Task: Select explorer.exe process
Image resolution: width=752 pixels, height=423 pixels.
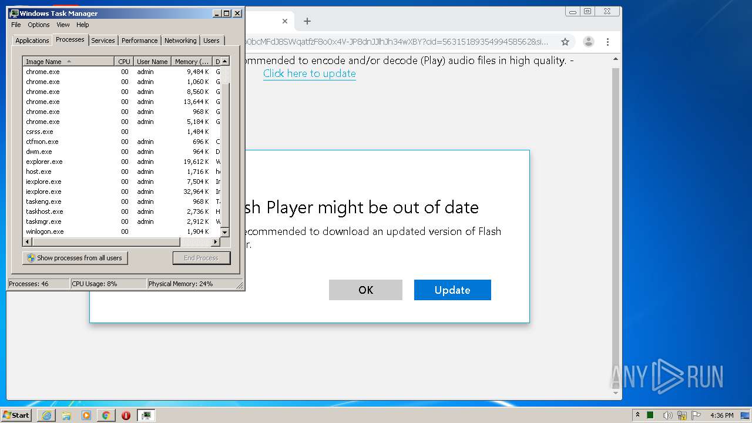Action: coord(122,162)
